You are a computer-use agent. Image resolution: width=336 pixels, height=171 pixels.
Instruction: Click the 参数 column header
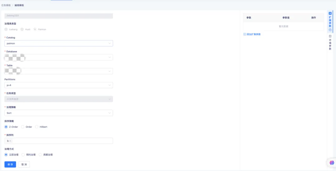tap(249, 18)
